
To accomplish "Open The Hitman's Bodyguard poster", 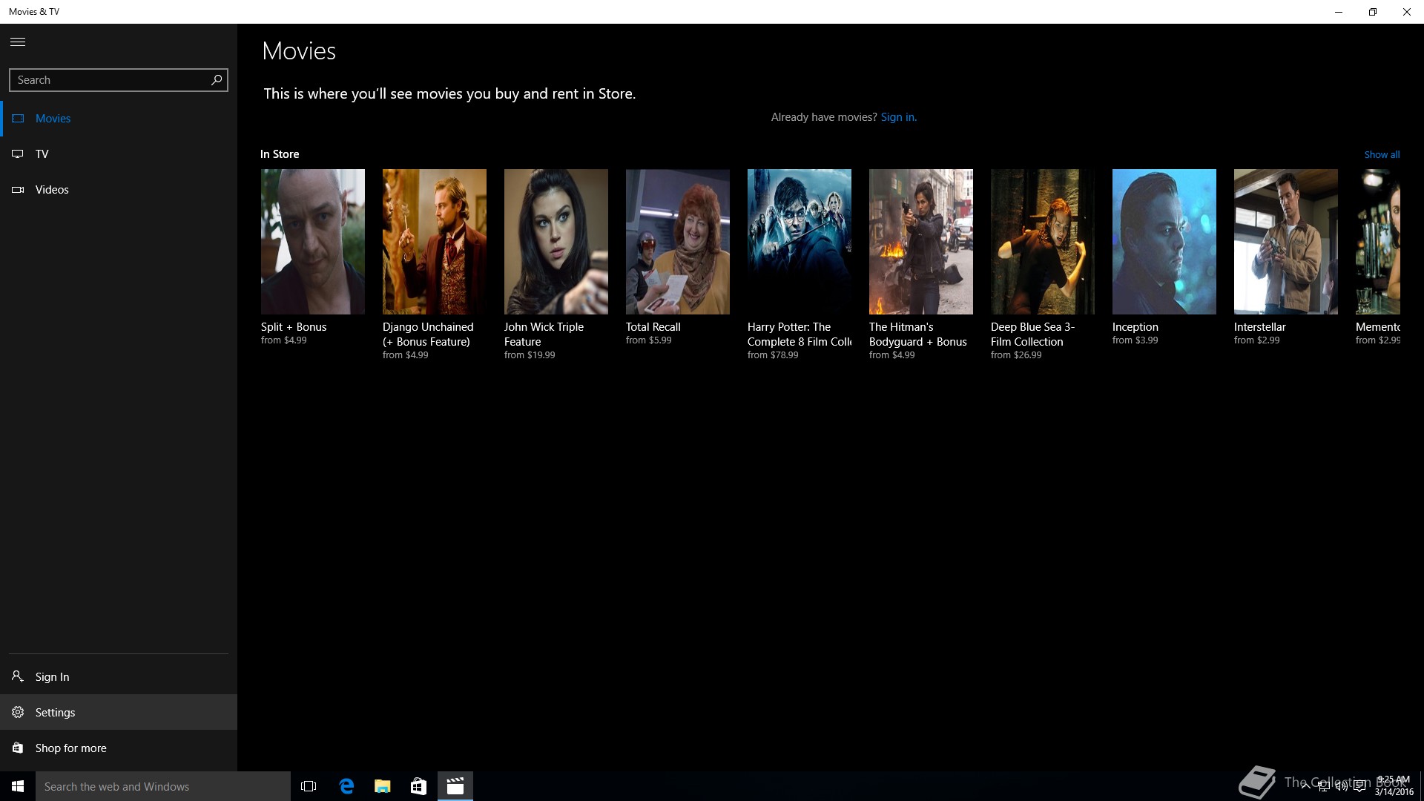I will click(921, 242).
